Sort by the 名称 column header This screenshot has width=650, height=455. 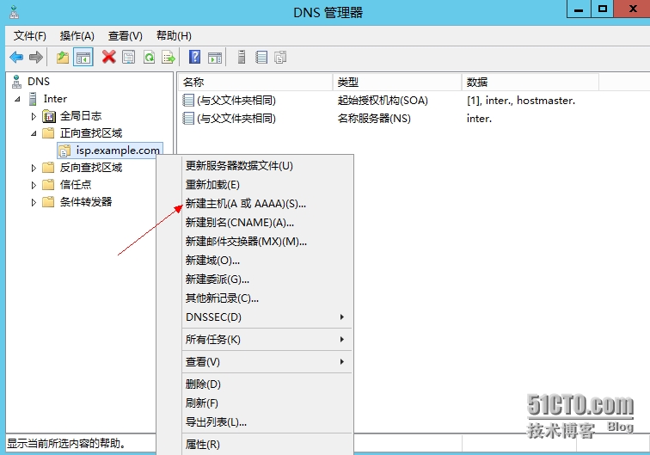click(255, 82)
